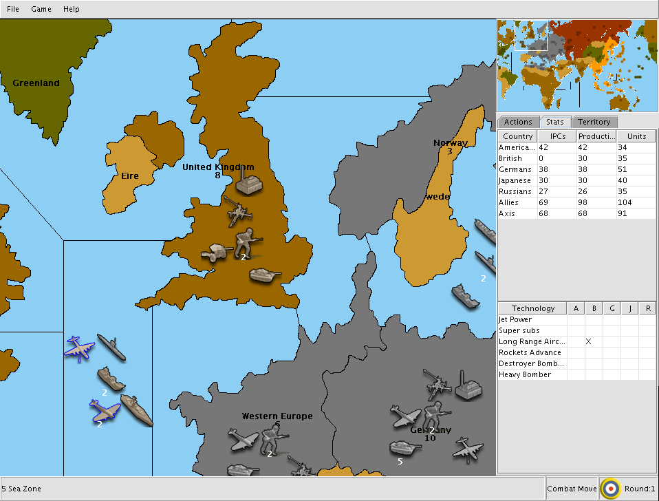Click the submarine in the western sea zone
This screenshot has width=659, height=501.
tap(111, 347)
